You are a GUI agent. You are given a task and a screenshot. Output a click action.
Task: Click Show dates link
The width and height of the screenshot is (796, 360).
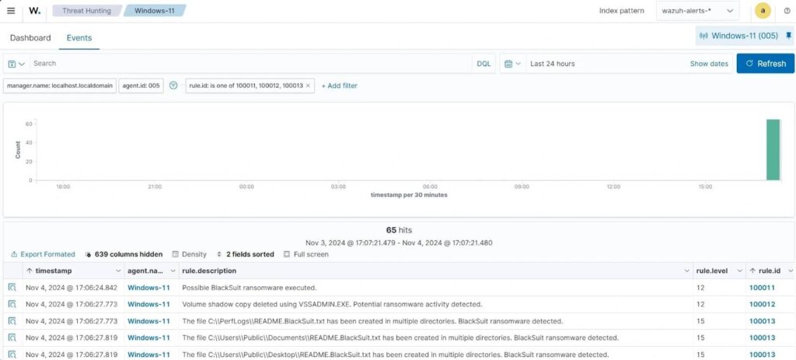pos(709,64)
